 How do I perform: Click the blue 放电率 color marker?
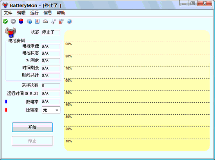[6, 101]
